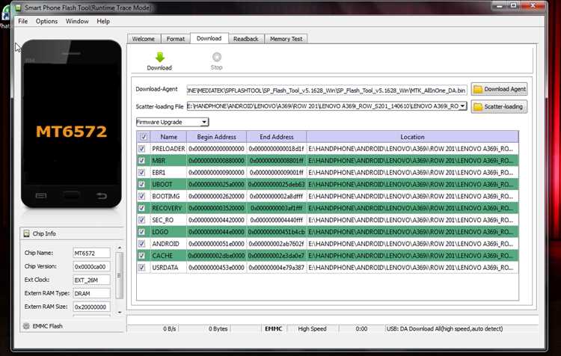Switch to the Memory Test tab

pos(286,39)
